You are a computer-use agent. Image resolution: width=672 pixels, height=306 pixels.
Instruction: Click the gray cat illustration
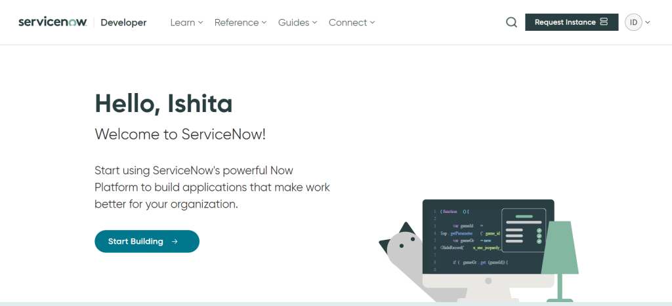tap(402, 252)
